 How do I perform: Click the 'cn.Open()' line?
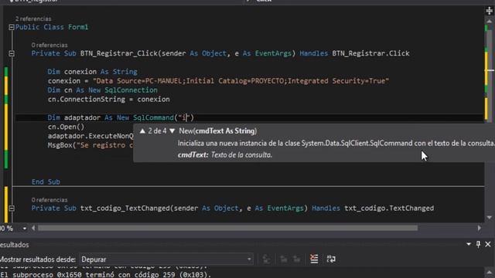point(66,127)
